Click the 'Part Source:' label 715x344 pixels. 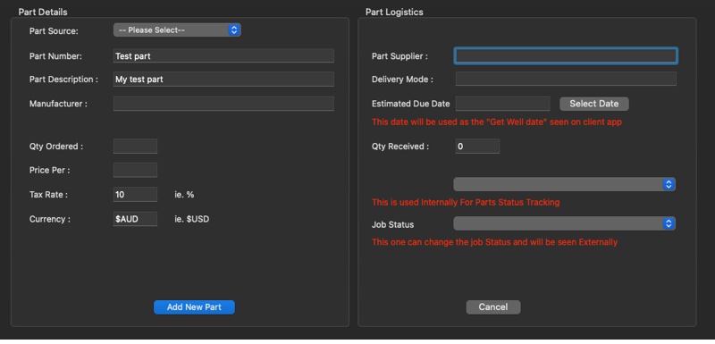[54, 31]
